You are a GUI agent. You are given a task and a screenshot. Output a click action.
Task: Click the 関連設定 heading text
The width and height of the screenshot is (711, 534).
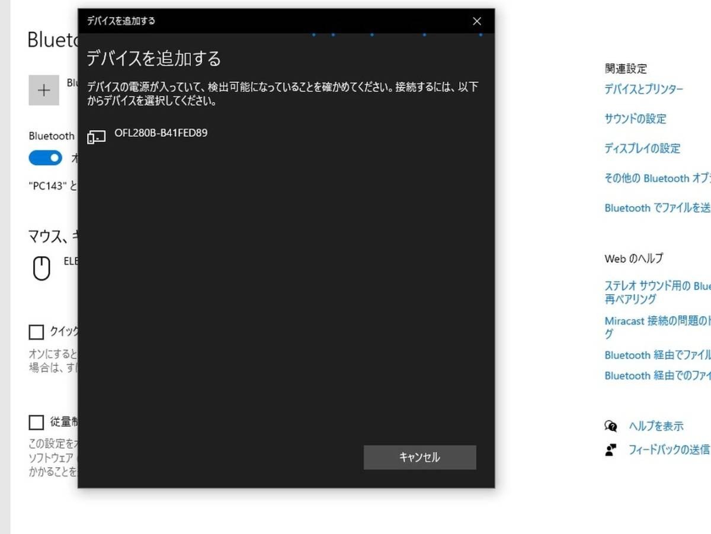626,69
